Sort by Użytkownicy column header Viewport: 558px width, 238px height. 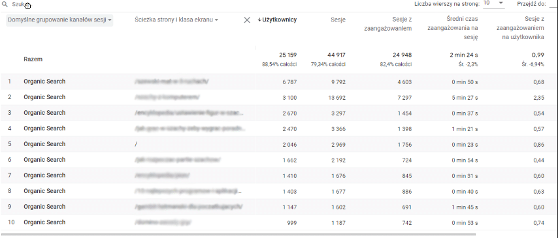click(x=277, y=20)
